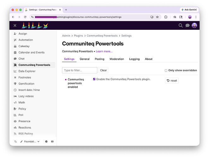This screenshot has height=158, width=209.
Task: Expand the Foundati... theme dropdown
Action: click(x=30, y=142)
